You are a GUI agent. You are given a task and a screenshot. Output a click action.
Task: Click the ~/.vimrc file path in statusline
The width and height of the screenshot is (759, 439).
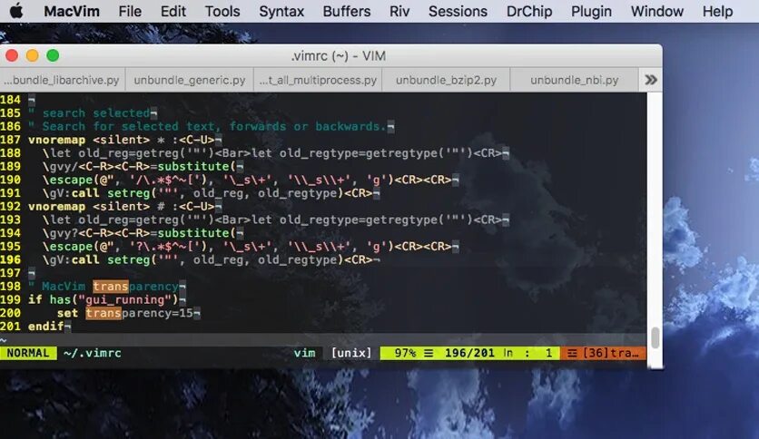[92, 353]
